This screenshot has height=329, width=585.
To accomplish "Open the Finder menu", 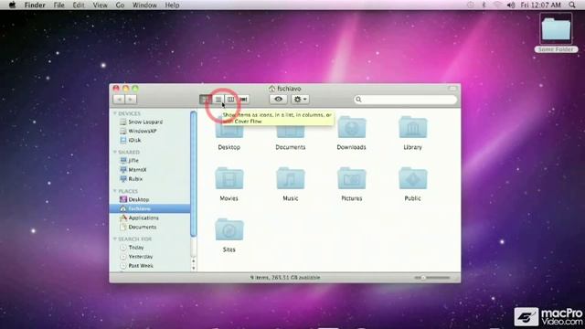I will (x=35, y=5).
